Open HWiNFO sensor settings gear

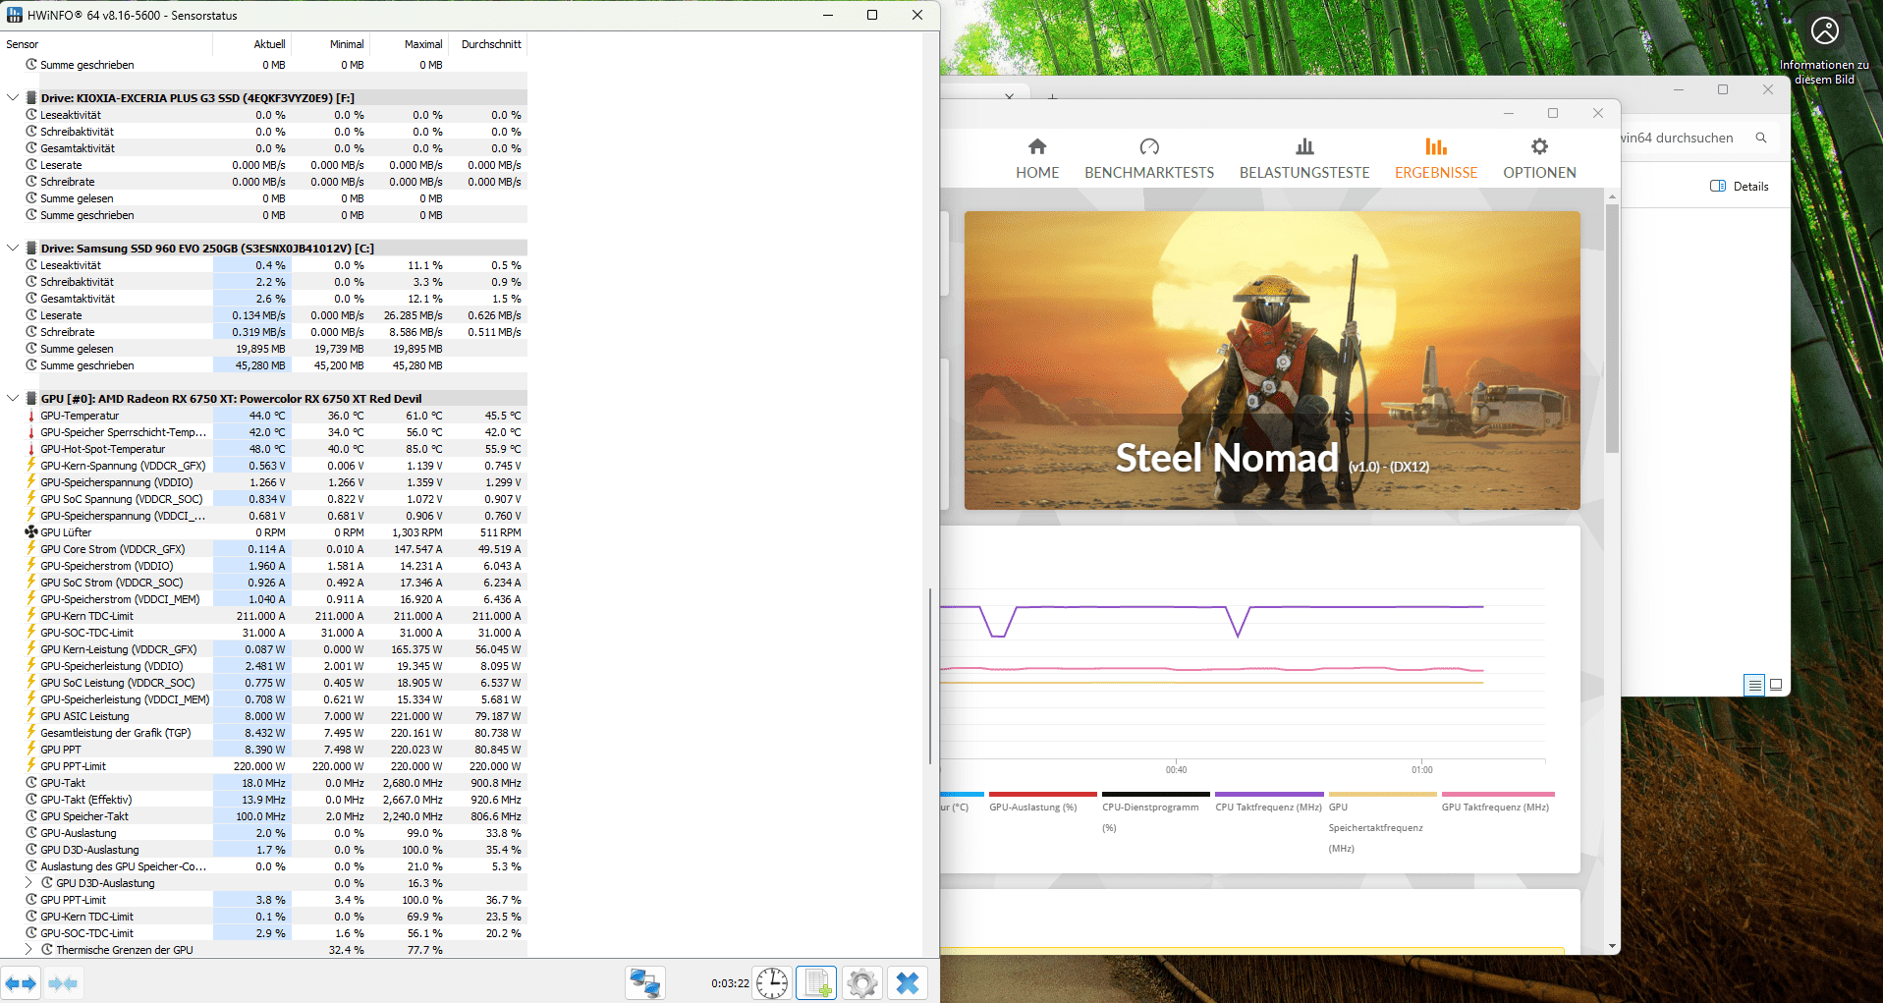[x=861, y=982]
